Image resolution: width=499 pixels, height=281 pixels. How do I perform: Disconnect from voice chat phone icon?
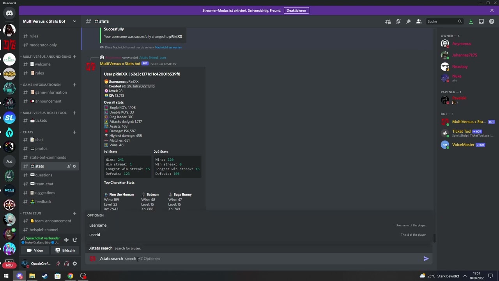point(75,240)
